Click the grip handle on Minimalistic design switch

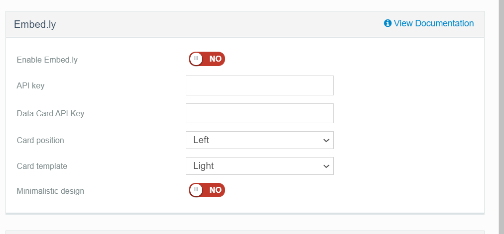(196, 190)
